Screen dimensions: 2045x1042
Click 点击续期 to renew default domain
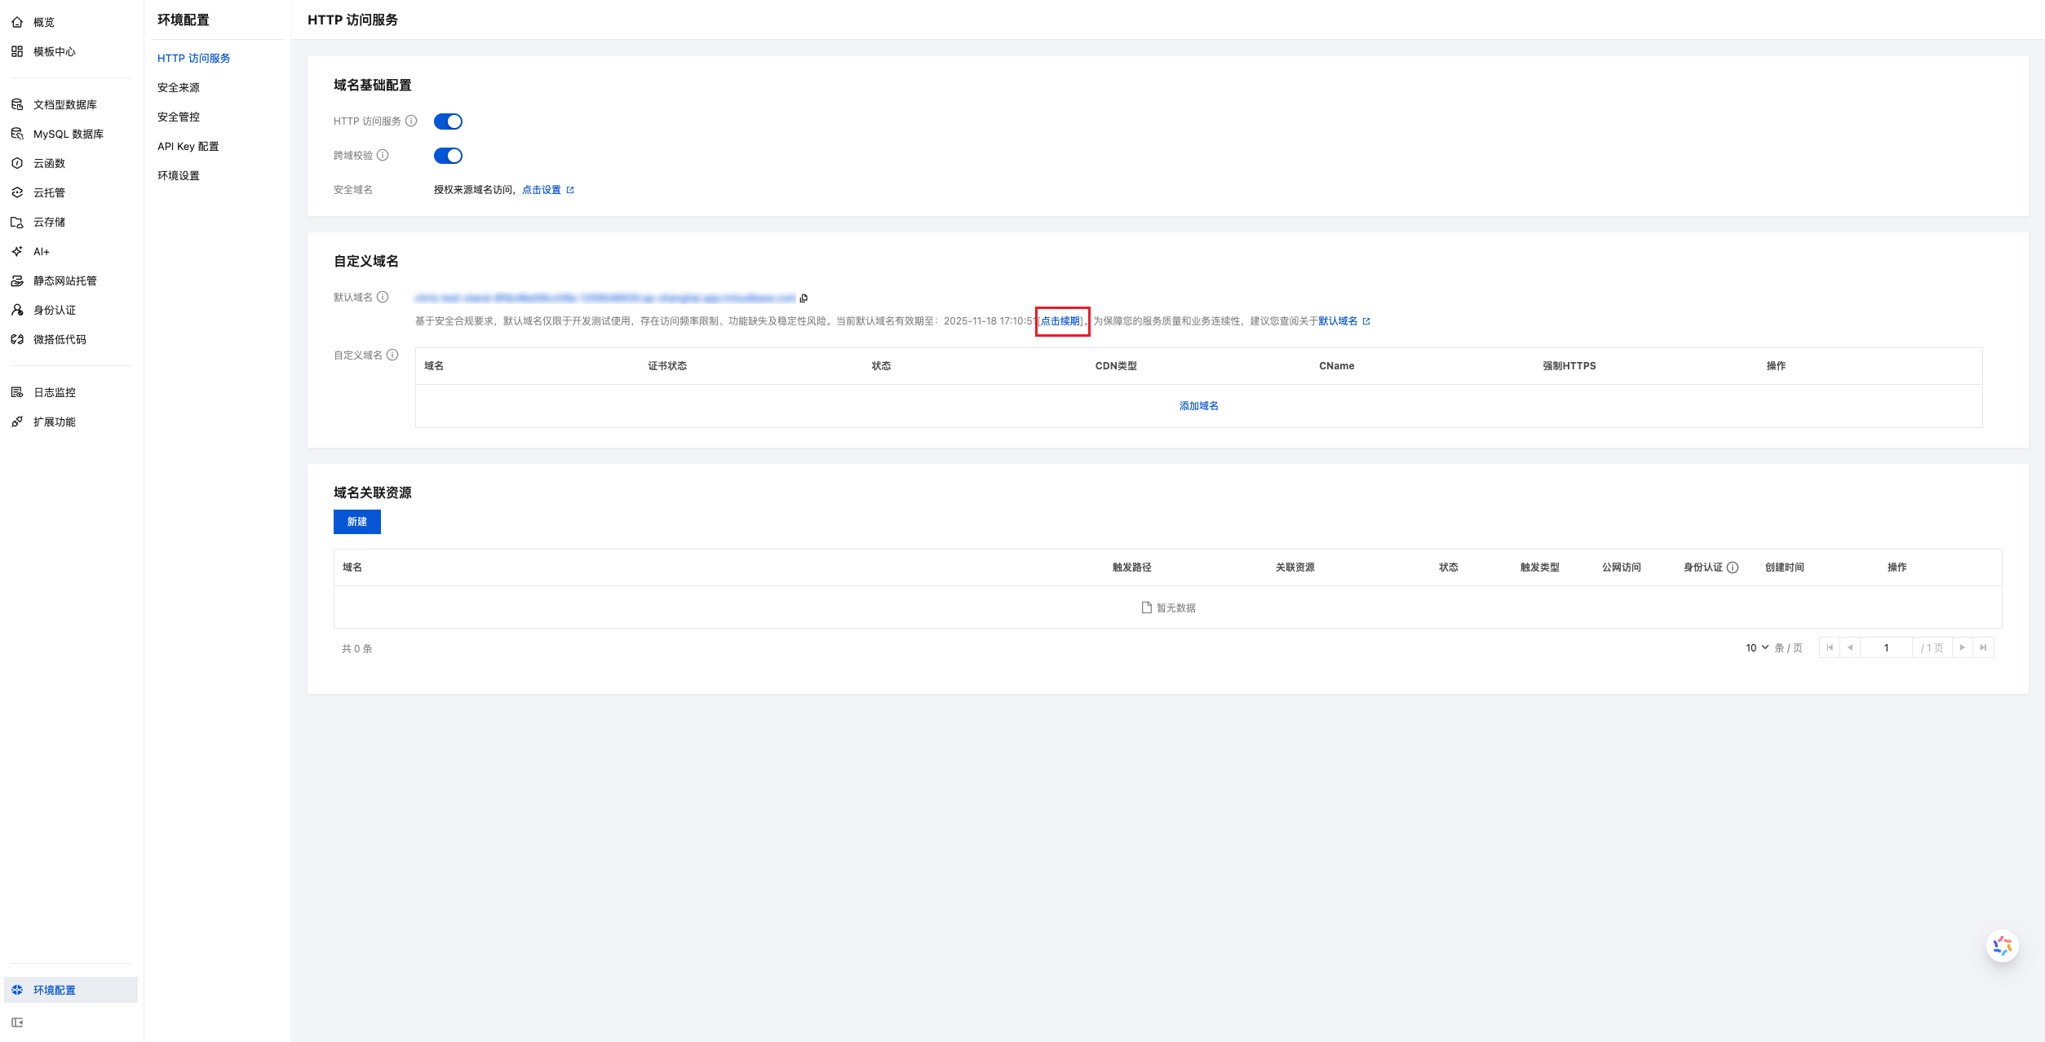[1060, 321]
